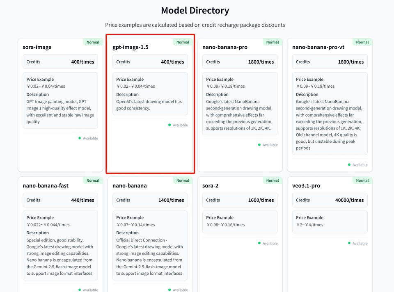Select the sora-2 model title

point(210,186)
